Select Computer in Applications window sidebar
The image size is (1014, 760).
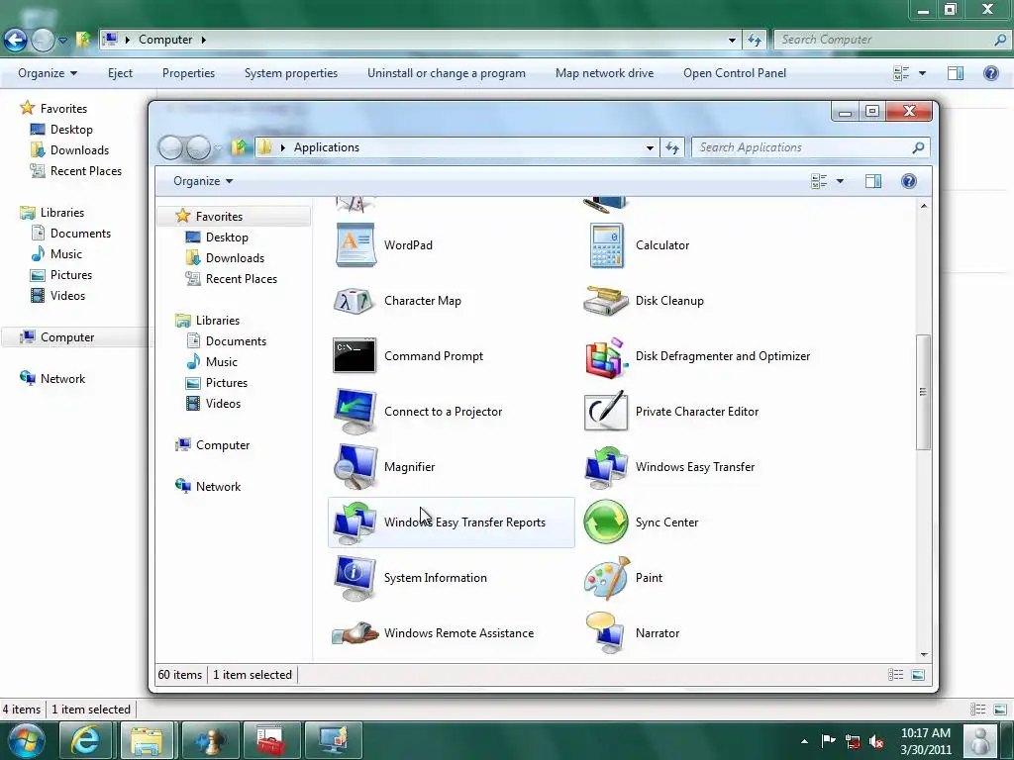coord(223,445)
